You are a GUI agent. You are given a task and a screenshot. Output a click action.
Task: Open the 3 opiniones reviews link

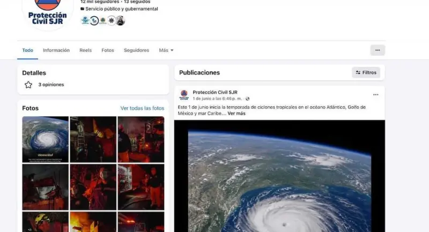pyautogui.click(x=51, y=85)
